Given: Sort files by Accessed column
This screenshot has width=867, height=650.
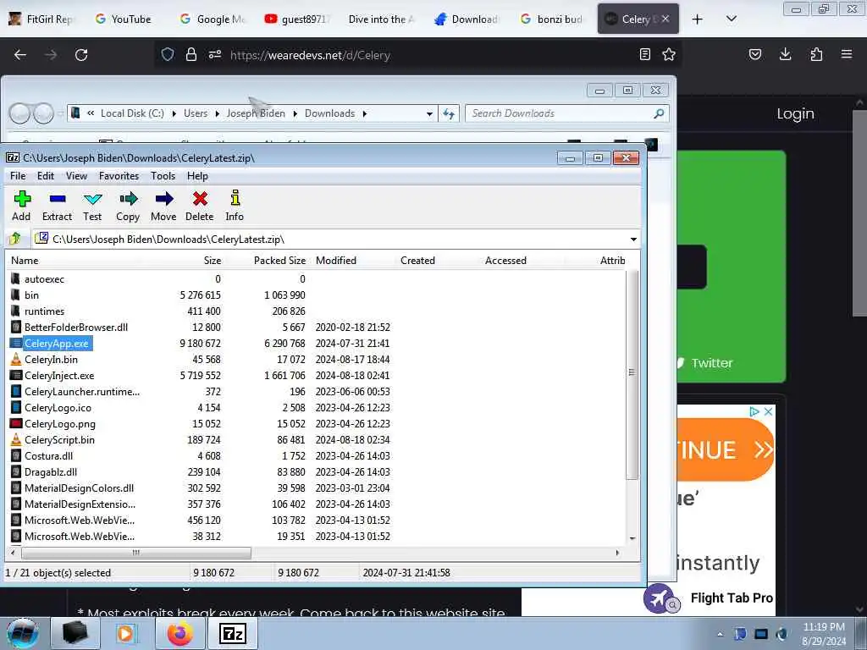Looking at the screenshot, I should (505, 261).
